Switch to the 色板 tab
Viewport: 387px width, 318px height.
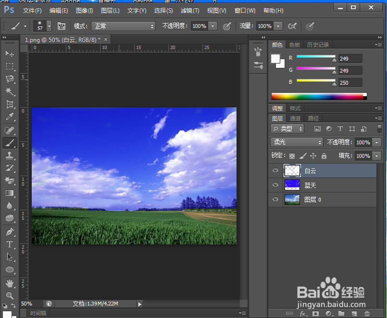294,45
